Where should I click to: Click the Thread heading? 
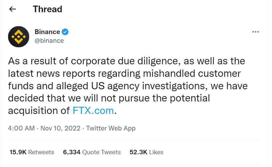coord(47,9)
